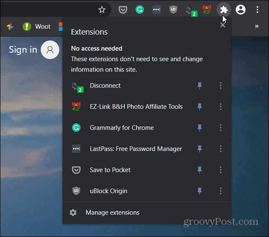Unpin Save to Pocket from toolbar

click(x=200, y=170)
